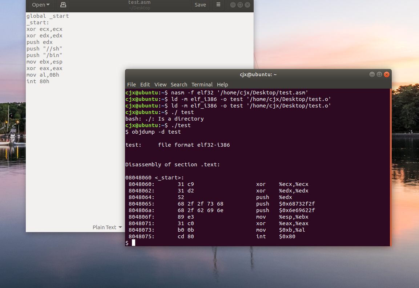Open the terminal Terminal menu
The width and height of the screenshot is (419, 288).
tap(202, 84)
